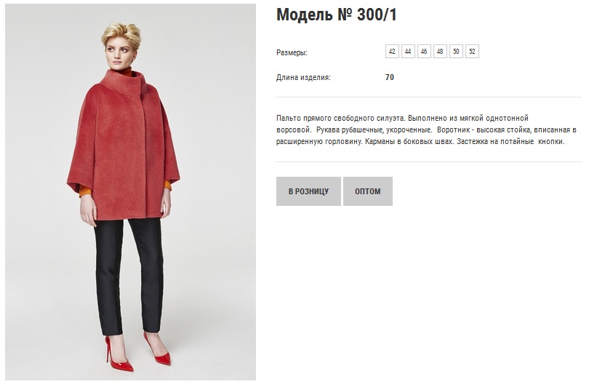
Task: Click the coat description paragraph
Action: (426, 130)
